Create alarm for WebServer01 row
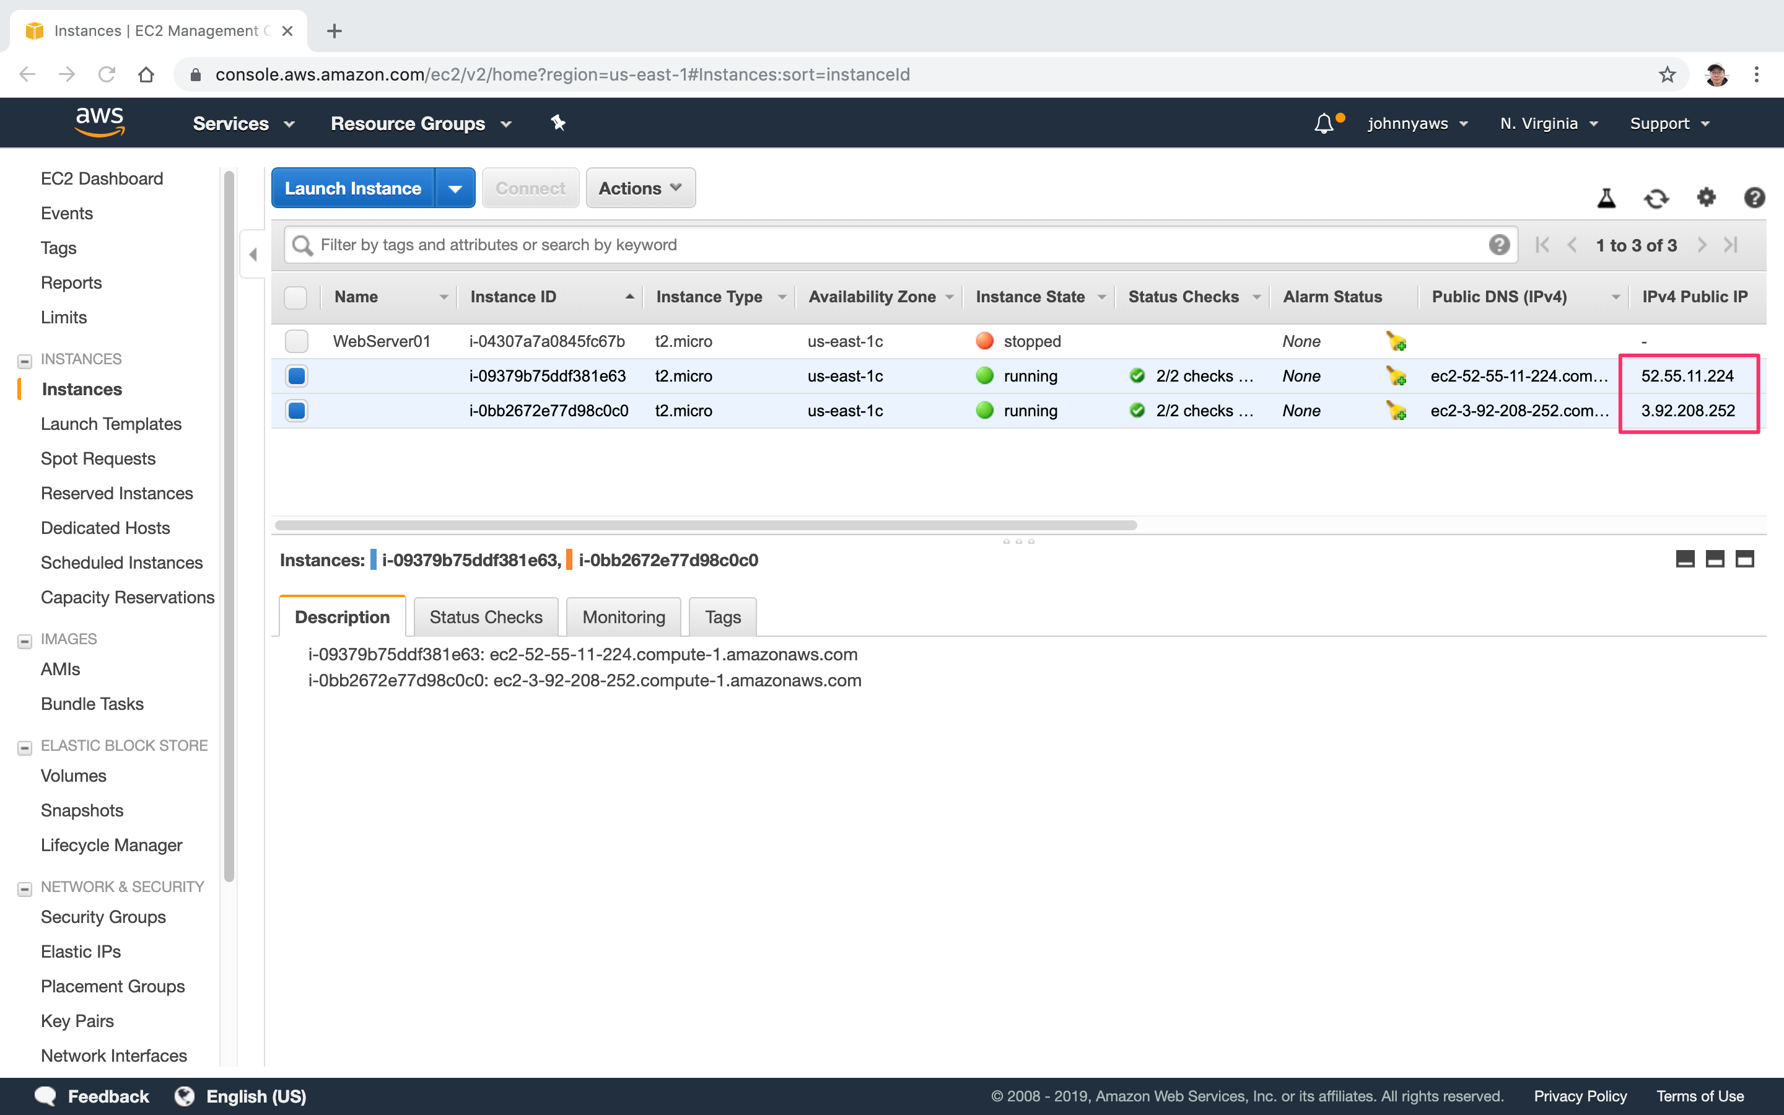 1396,341
